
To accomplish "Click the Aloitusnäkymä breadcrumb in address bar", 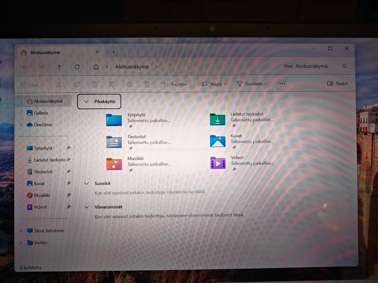I will tap(132, 67).
